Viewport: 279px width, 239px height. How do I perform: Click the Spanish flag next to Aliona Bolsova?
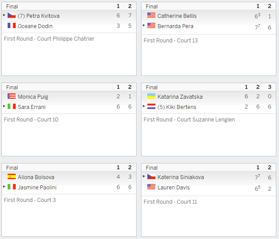tap(12, 176)
